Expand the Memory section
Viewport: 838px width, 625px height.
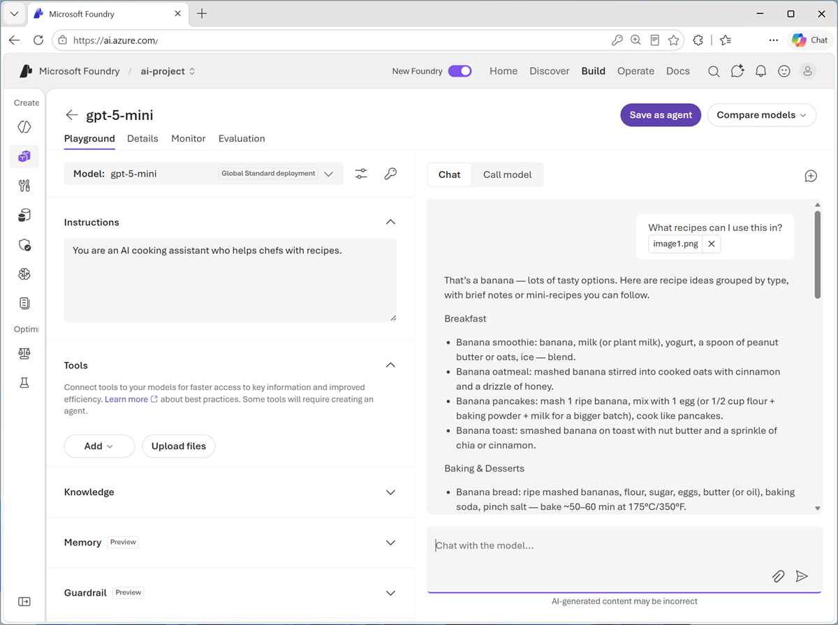pos(390,542)
